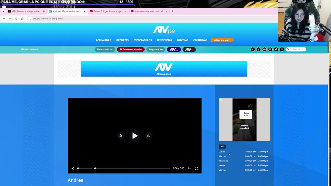This screenshot has height=186, width=331.
Task: Click Lunes schedule row
Action: pos(244,152)
